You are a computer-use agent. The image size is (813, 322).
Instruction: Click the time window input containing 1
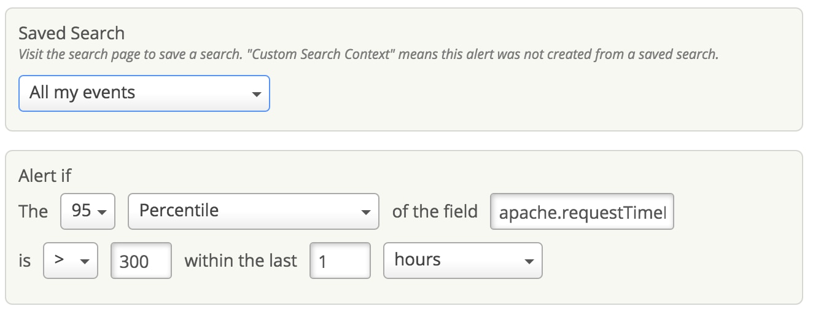point(340,261)
